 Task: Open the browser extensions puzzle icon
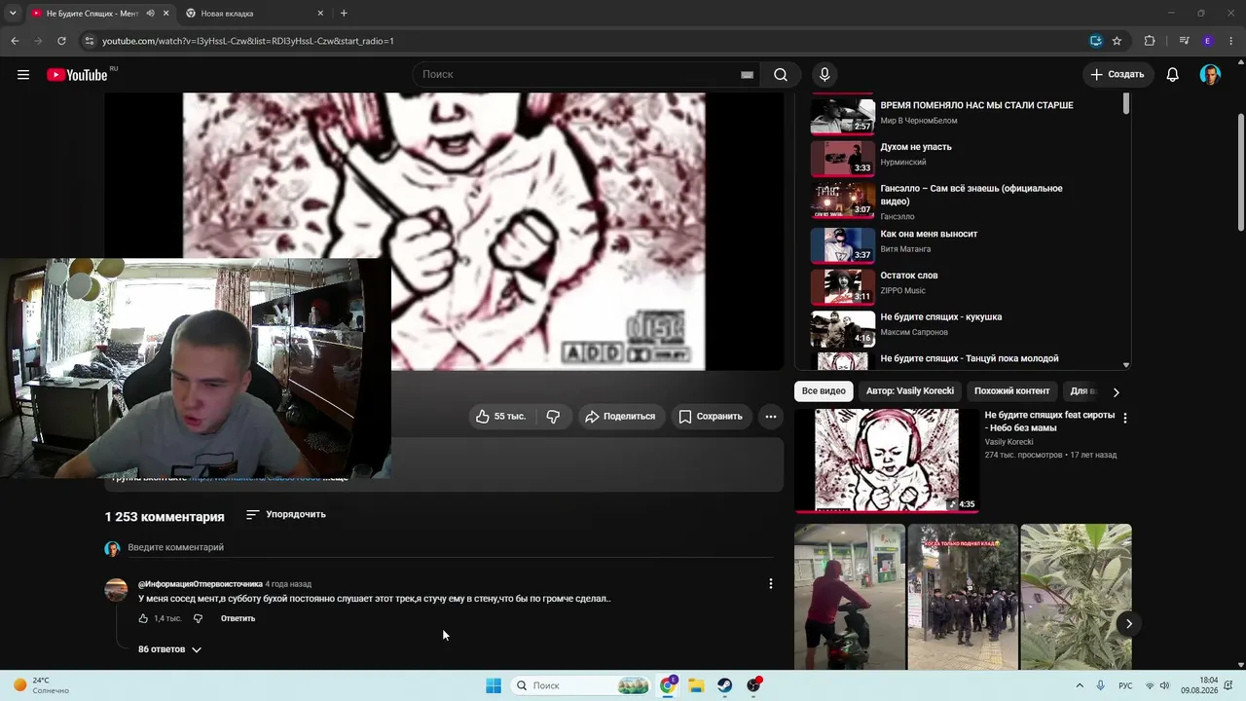tap(1150, 41)
